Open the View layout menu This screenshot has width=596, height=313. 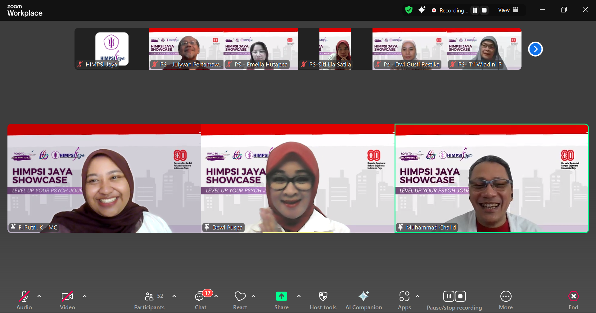tap(508, 10)
